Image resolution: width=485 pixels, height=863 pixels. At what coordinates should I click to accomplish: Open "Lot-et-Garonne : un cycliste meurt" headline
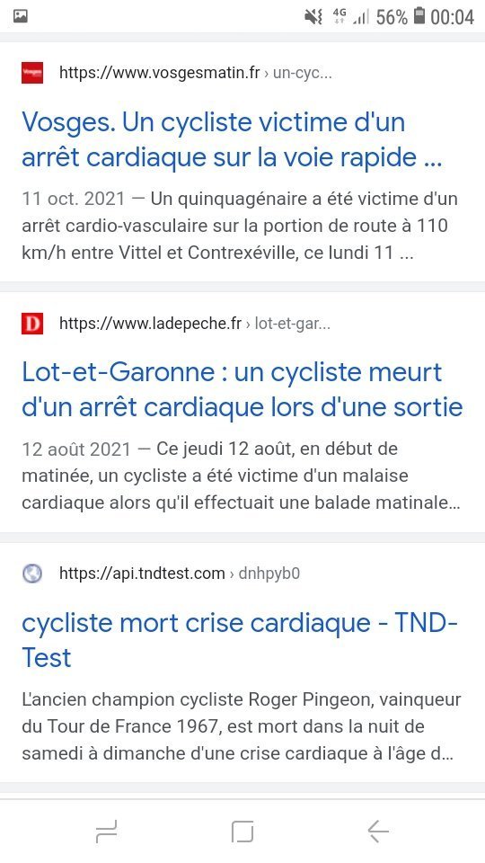[242, 389]
